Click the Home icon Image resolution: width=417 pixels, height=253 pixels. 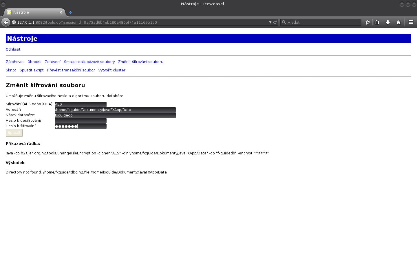click(x=399, y=22)
